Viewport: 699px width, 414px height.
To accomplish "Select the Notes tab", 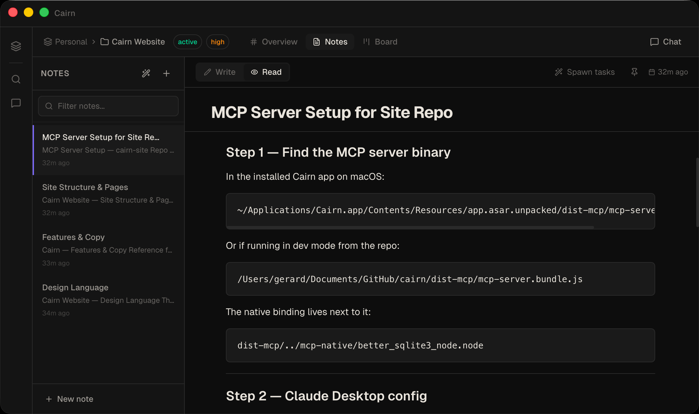I will [x=330, y=42].
